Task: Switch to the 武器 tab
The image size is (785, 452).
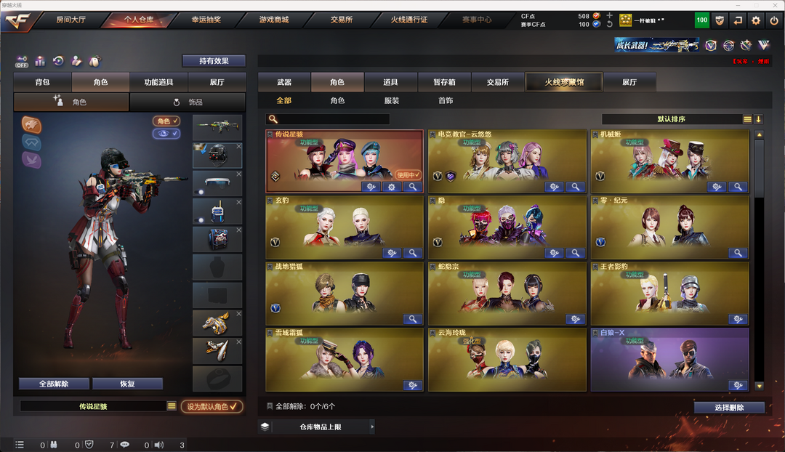Action: pos(284,82)
